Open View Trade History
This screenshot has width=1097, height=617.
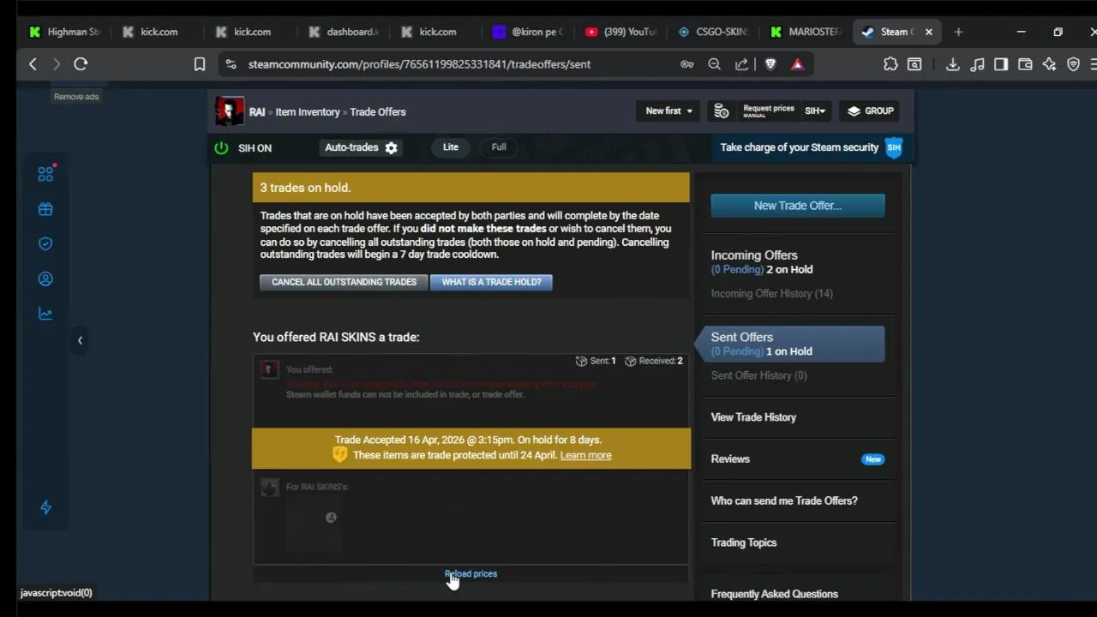point(753,417)
